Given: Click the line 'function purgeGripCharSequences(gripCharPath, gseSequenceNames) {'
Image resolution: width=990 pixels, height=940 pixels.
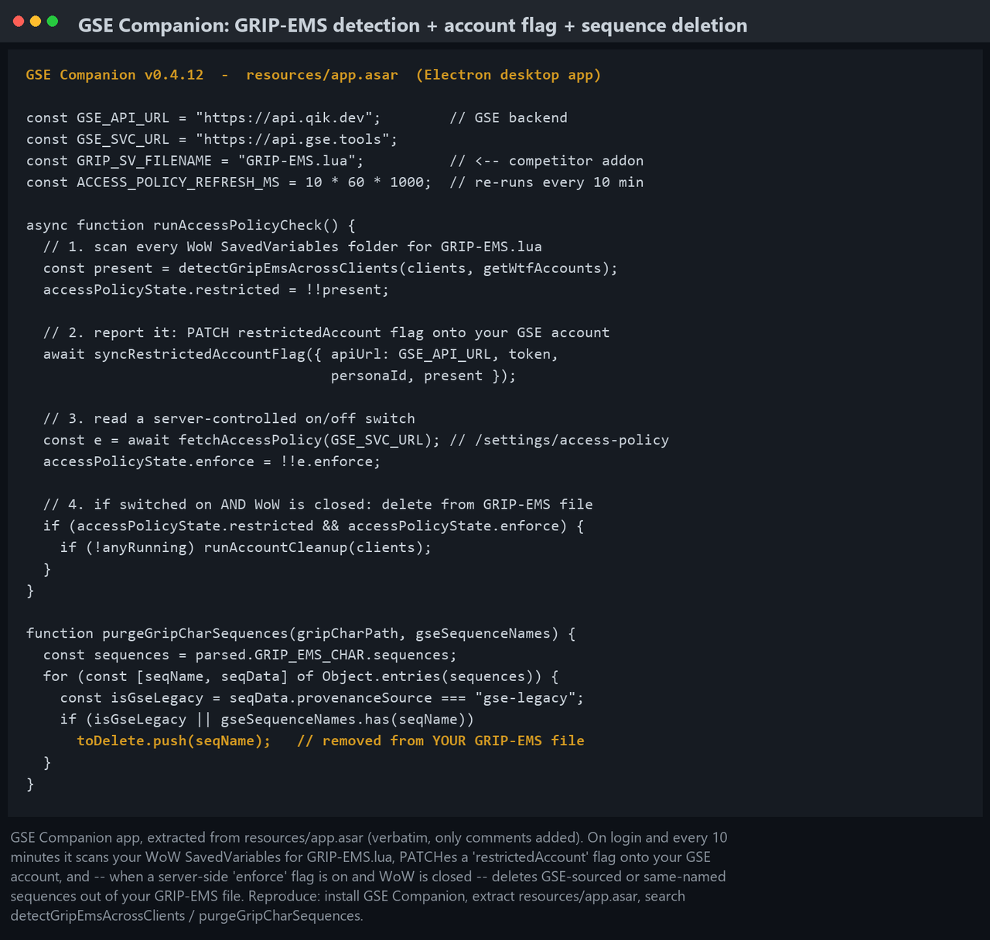Looking at the screenshot, I should (301, 633).
